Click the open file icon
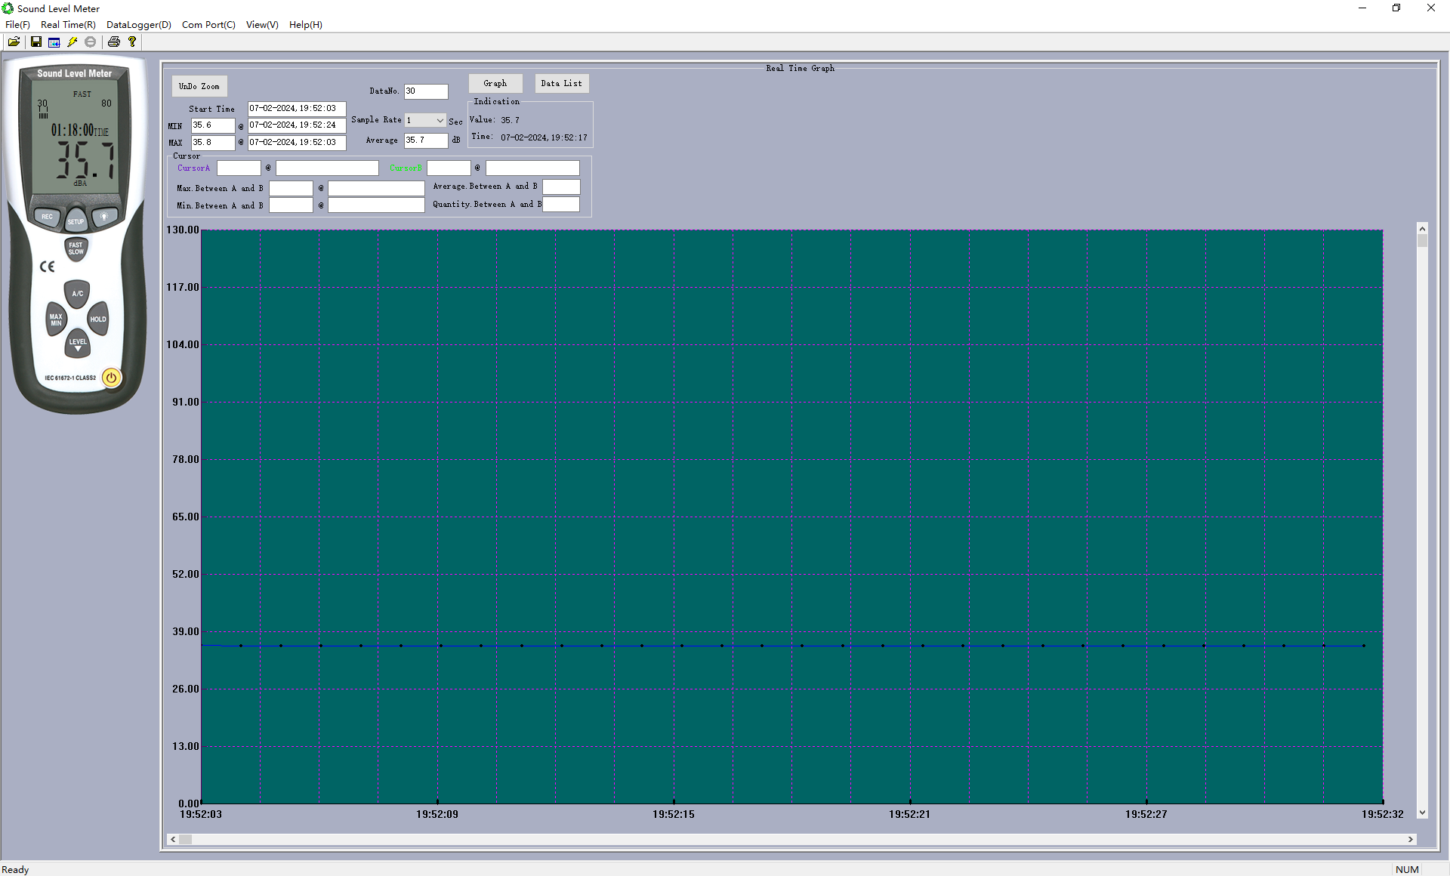1450x876 pixels. click(x=14, y=42)
